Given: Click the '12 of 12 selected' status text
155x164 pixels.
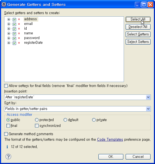Looking at the screenshot, I should point(24,147).
